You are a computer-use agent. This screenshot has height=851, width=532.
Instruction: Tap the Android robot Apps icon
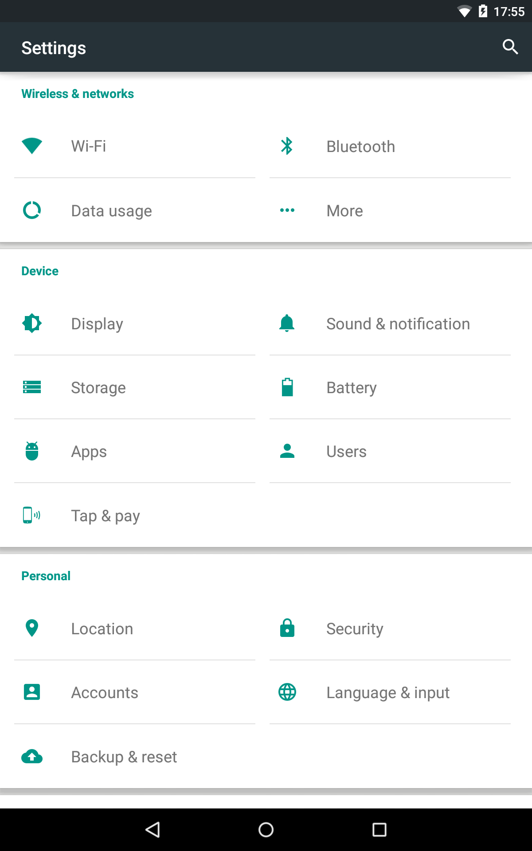point(32,451)
